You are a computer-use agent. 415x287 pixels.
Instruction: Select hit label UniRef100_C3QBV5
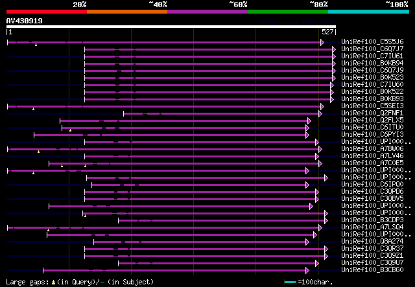(372, 199)
